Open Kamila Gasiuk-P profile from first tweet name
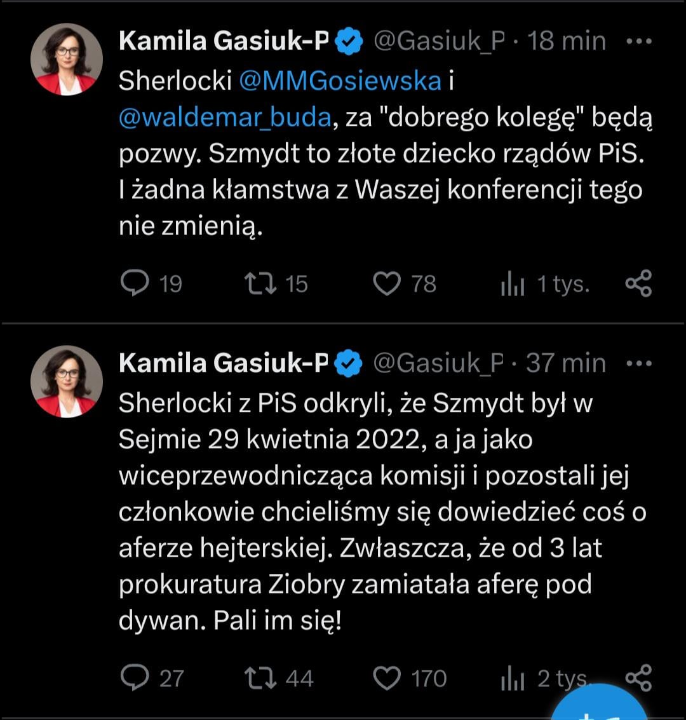The image size is (686, 720). coord(224,41)
